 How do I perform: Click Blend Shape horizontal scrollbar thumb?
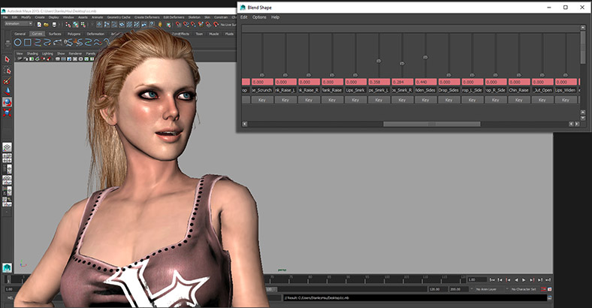tap(432, 124)
